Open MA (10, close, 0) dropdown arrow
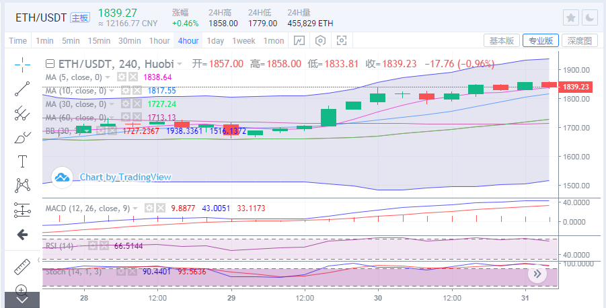 pyautogui.click(x=112, y=91)
